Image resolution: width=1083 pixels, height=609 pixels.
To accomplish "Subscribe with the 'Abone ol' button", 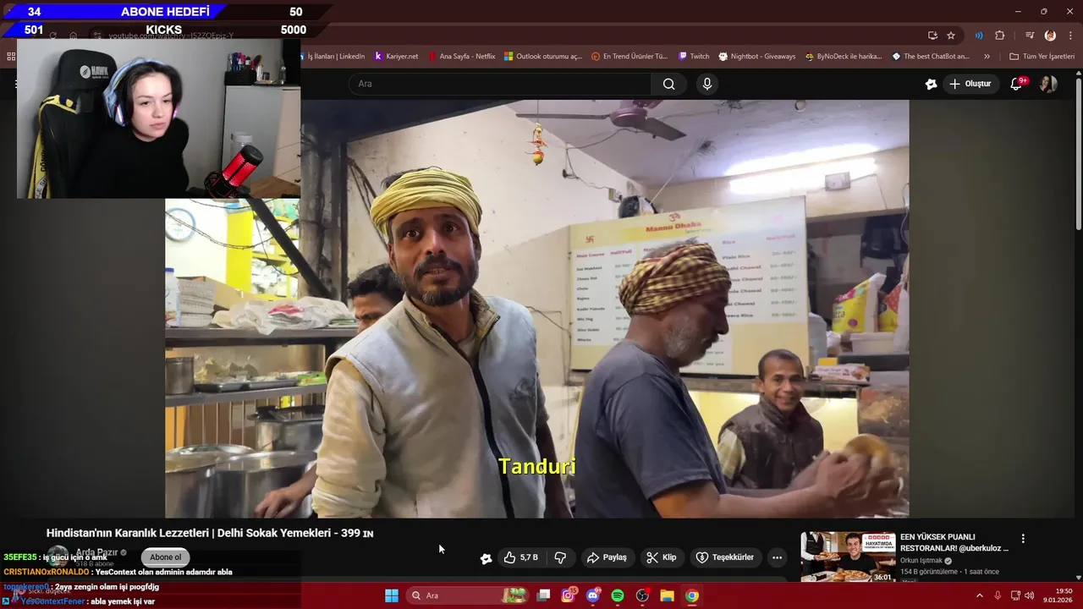I will click(x=166, y=557).
